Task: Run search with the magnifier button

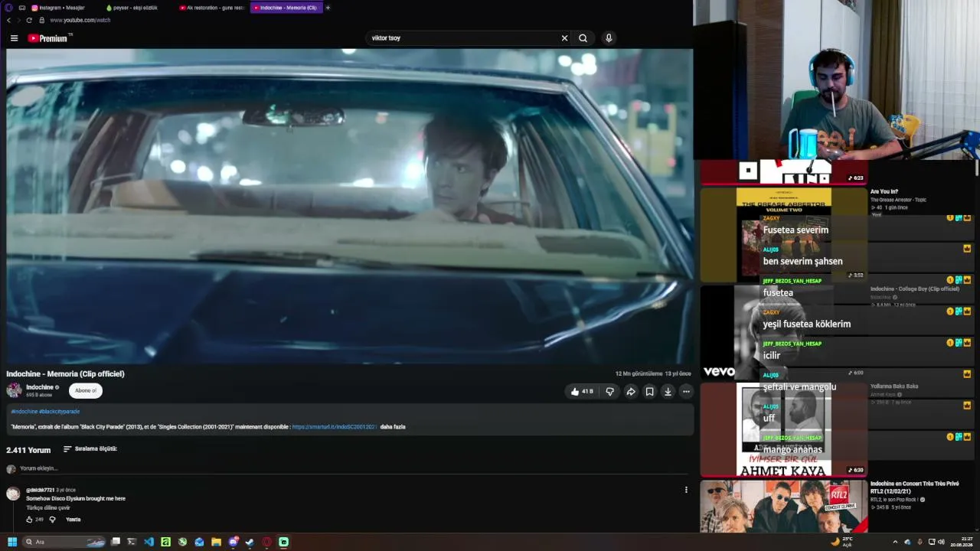Action: (x=583, y=38)
